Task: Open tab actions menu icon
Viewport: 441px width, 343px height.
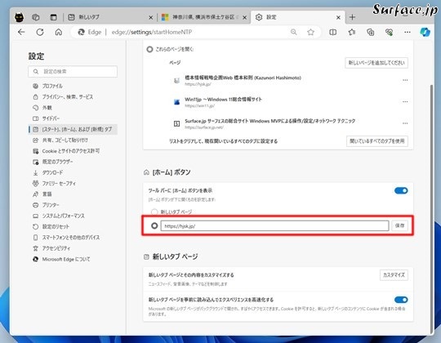Action: (x=53, y=17)
